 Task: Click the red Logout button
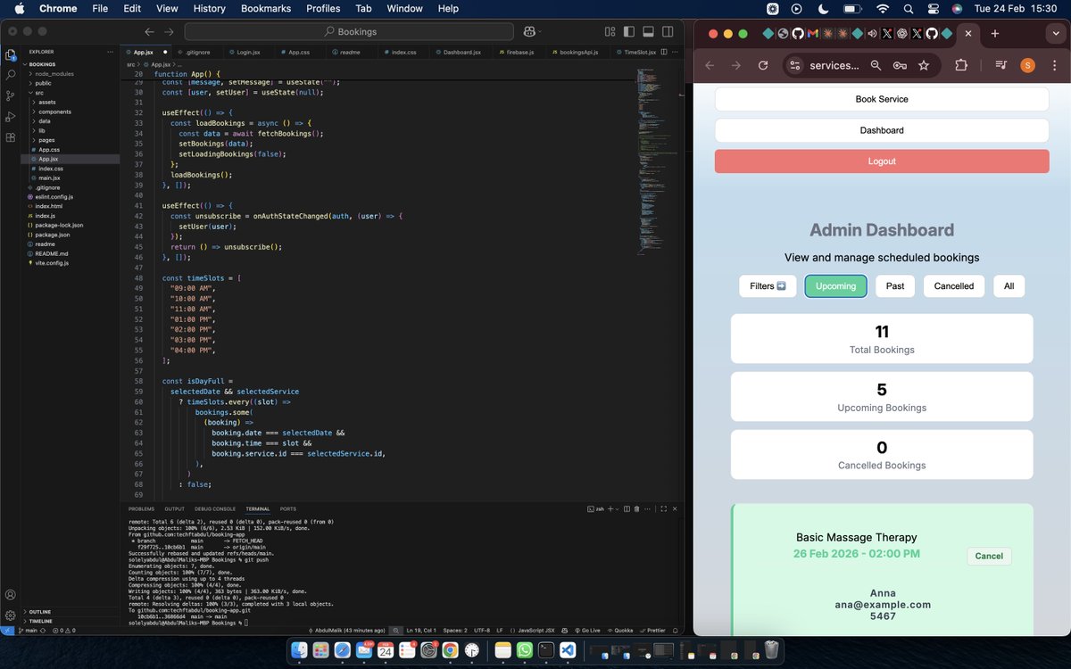(x=882, y=161)
